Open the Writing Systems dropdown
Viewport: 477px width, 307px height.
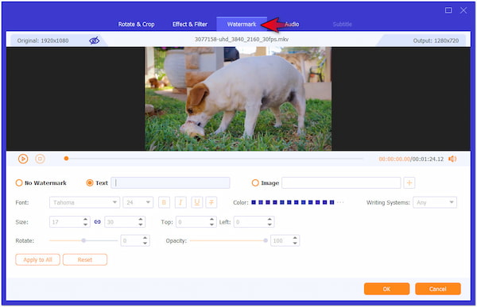435,202
